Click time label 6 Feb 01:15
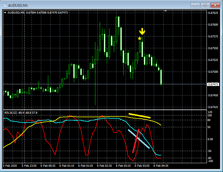 pos(67,166)
